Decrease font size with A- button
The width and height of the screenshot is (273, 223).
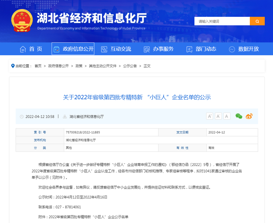click(x=218, y=116)
